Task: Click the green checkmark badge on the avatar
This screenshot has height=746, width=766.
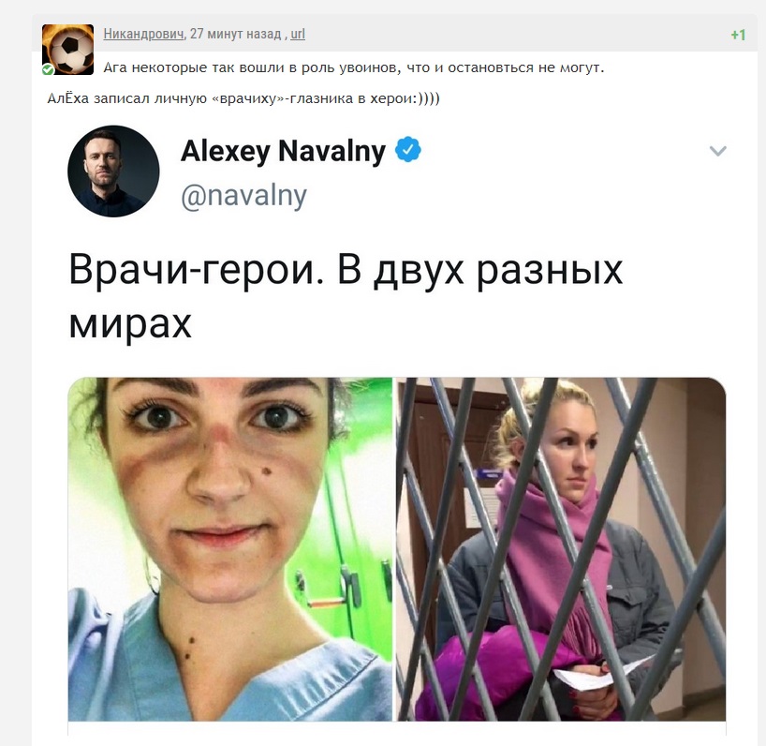Action: pyautogui.click(x=48, y=70)
